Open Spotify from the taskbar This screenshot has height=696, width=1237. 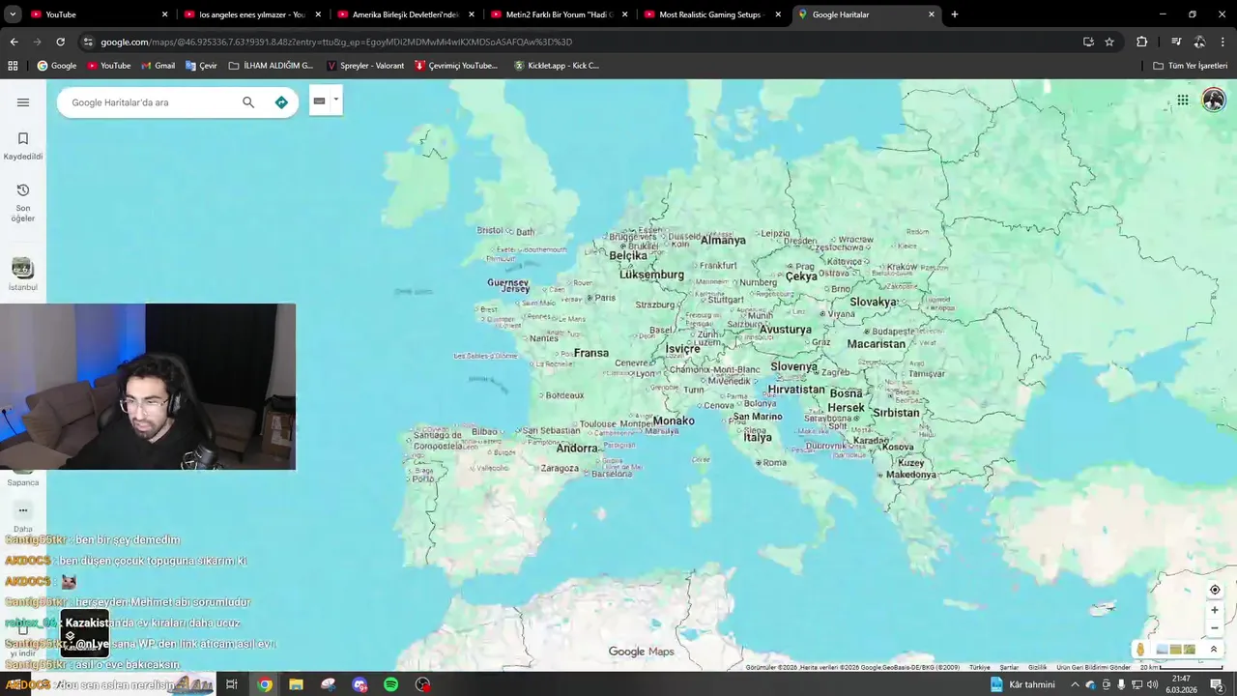click(390, 684)
